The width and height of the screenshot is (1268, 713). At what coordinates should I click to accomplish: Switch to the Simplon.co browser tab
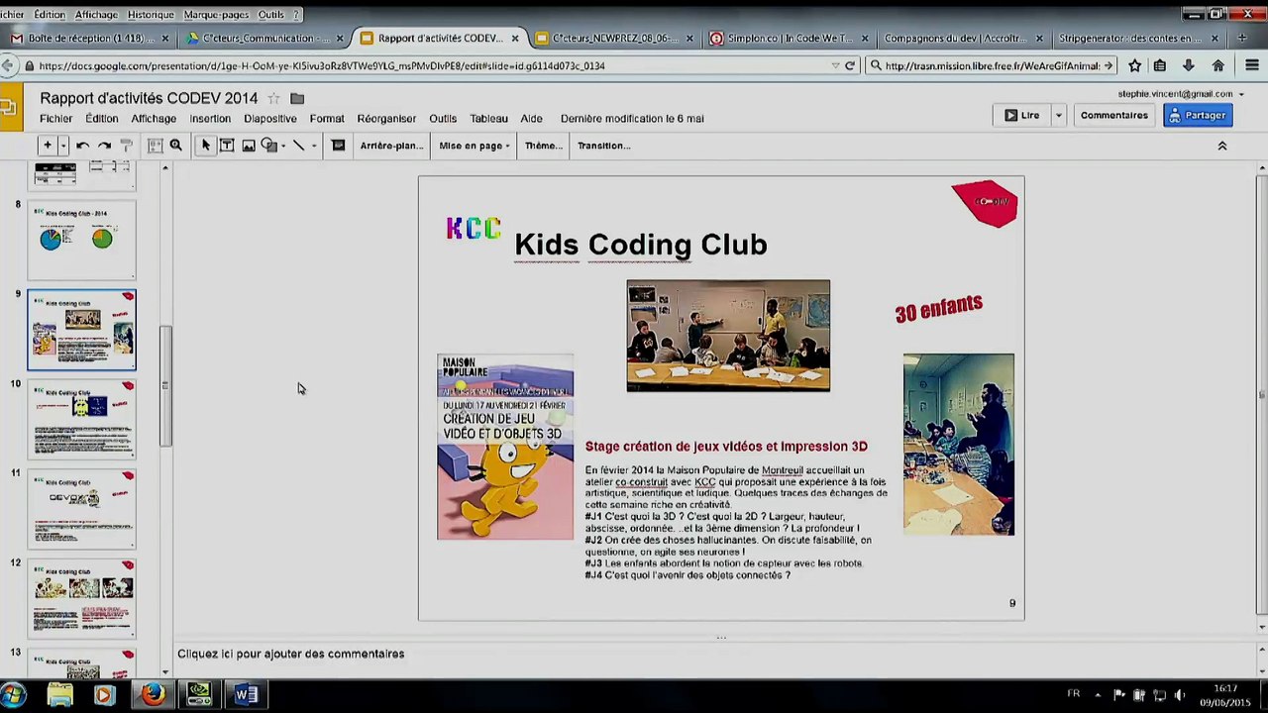click(x=790, y=39)
